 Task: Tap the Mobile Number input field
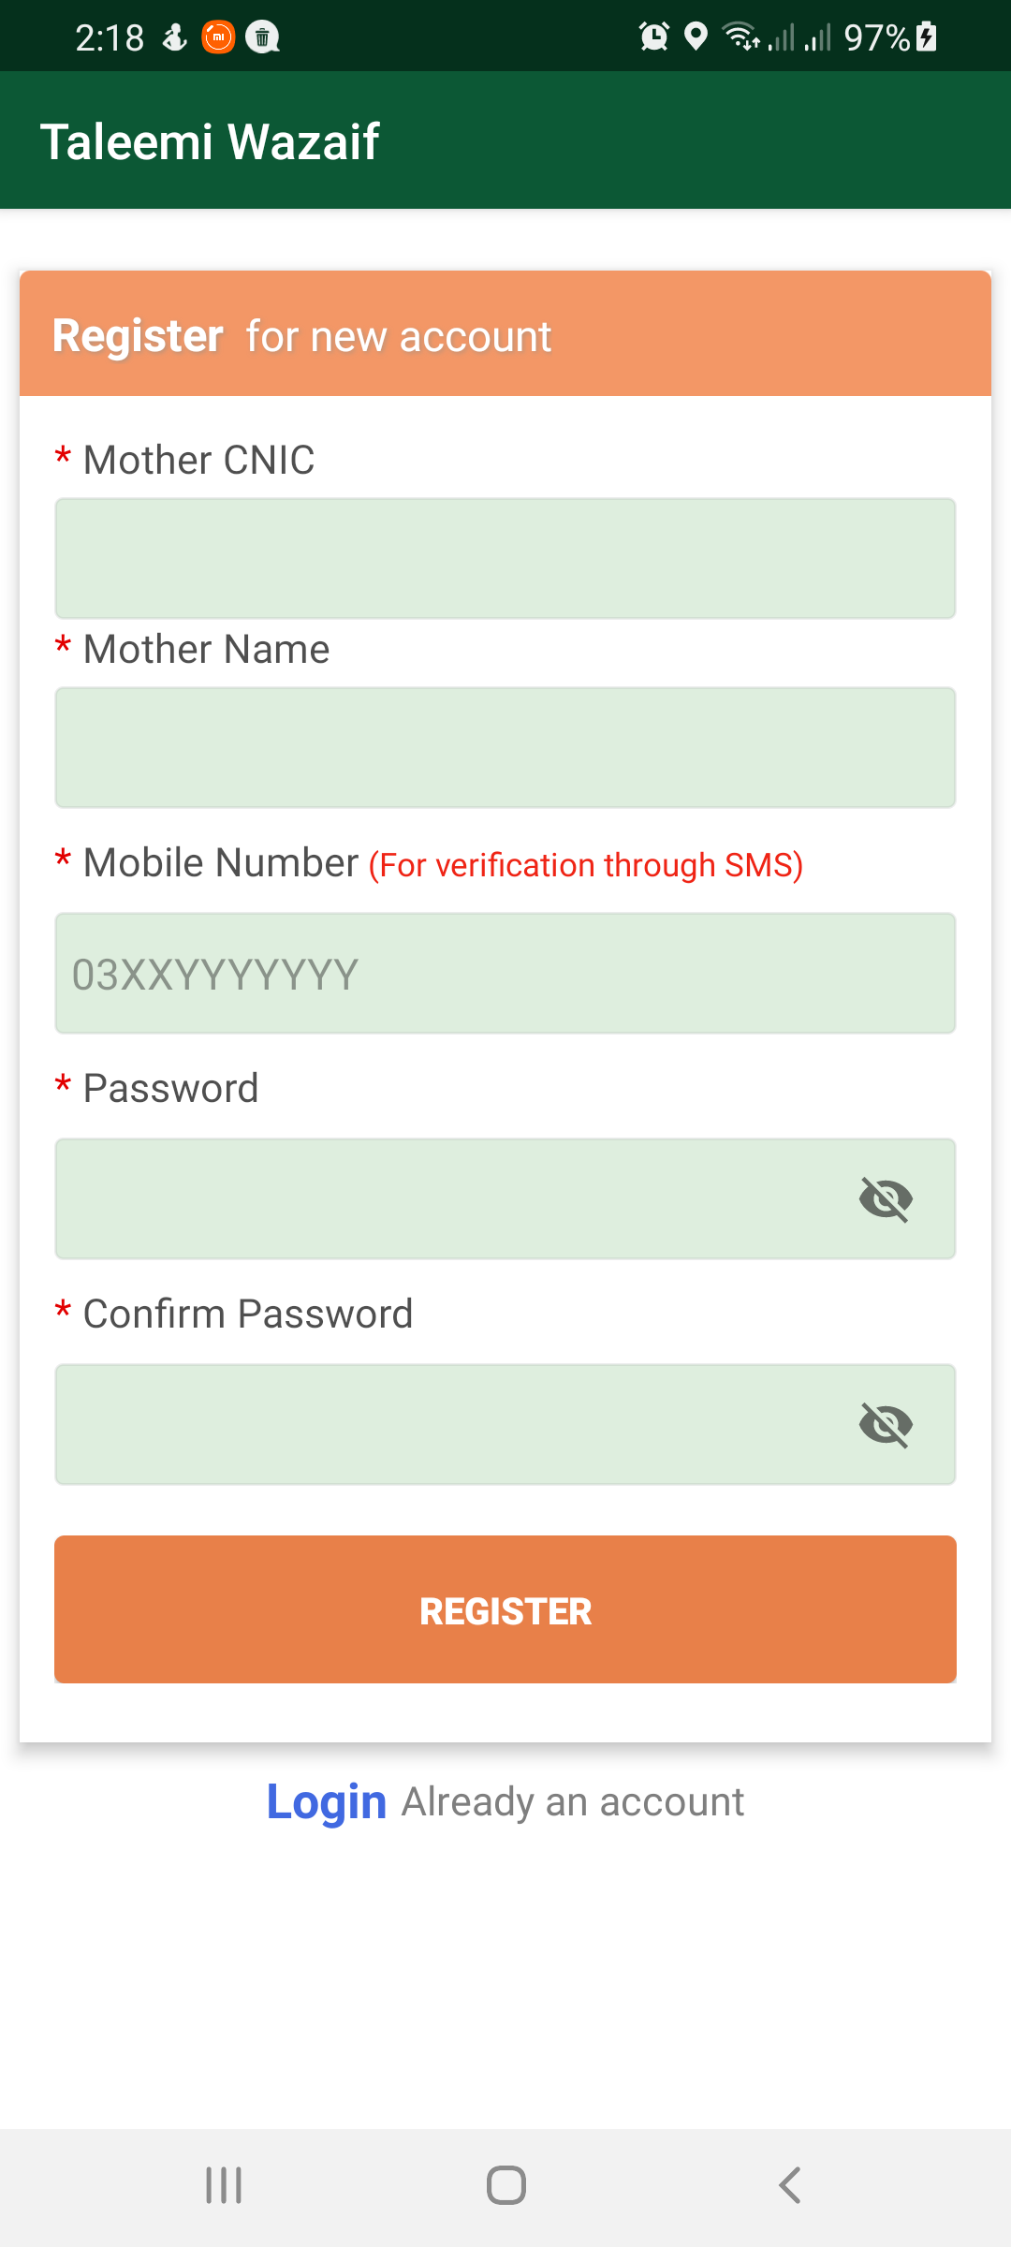point(505,974)
